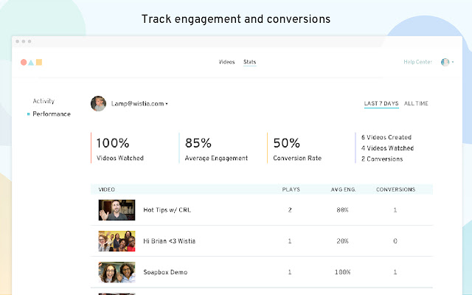Click the Soapbox Demo title
Image resolution: width=472 pixels, height=295 pixels.
pyautogui.click(x=165, y=272)
